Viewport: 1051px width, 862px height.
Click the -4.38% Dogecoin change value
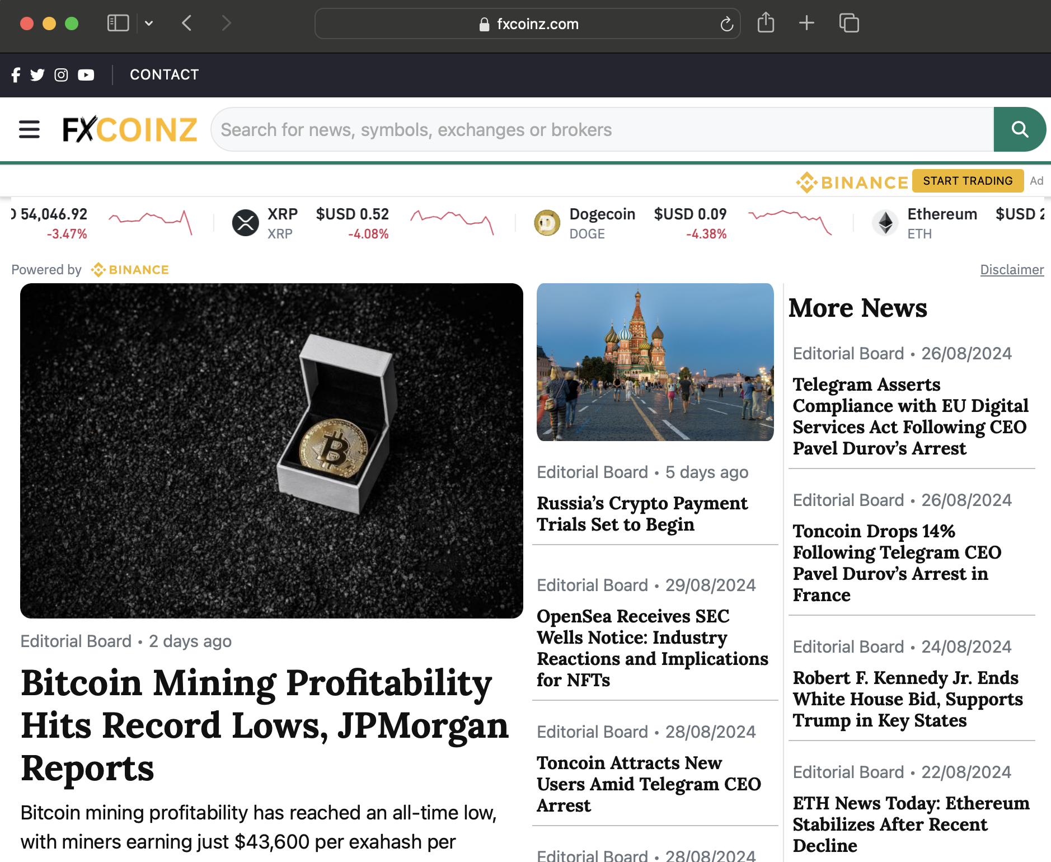(x=706, y=234)
